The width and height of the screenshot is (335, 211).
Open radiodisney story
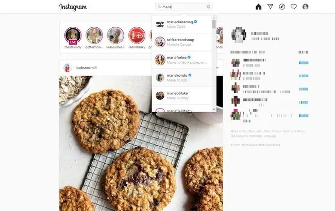tap(137, 36)
